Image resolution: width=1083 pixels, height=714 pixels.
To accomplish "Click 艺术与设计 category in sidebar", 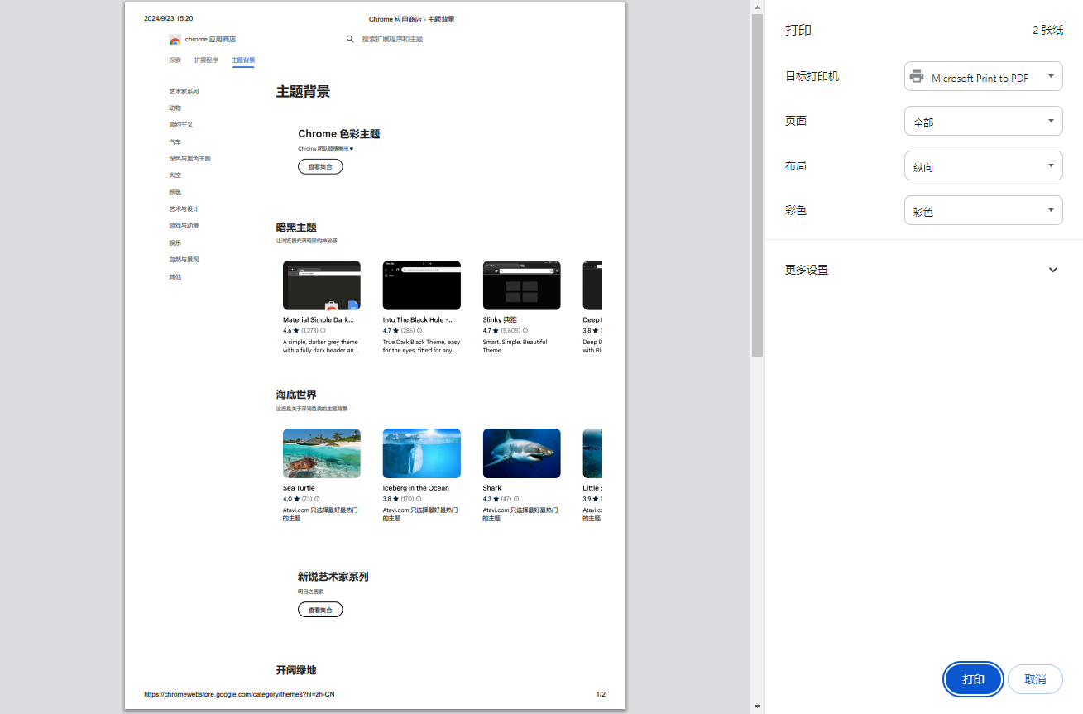I will (184, 209).
